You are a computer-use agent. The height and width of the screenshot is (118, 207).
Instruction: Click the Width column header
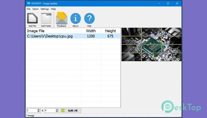[91, 31]
